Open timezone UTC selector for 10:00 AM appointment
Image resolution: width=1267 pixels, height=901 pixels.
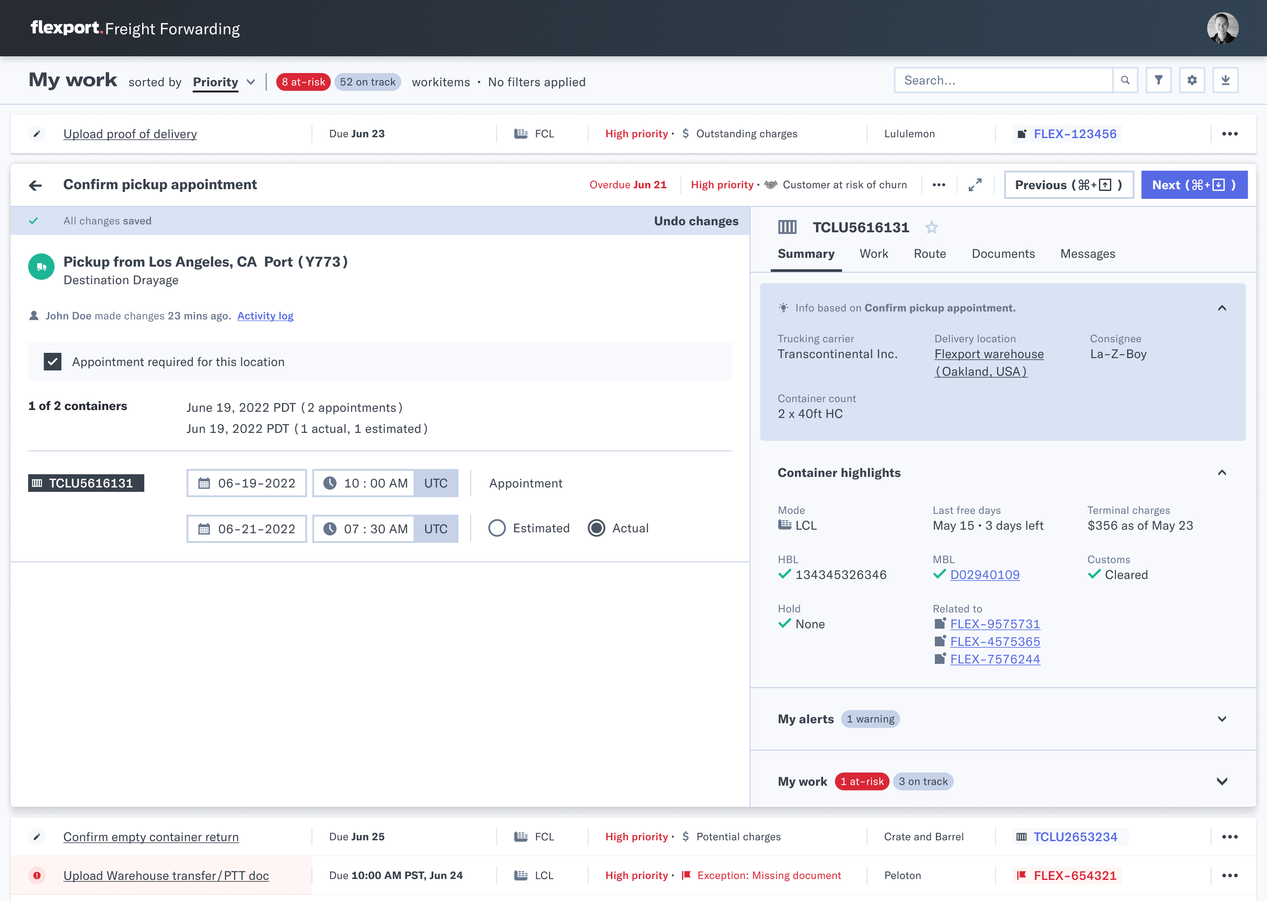pyautogui.click(x=436, y=483)
